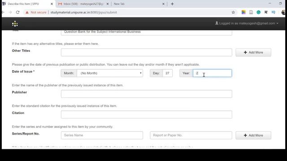Open the grey document extension icon
The image size is (287, 161).
point(251,12)
